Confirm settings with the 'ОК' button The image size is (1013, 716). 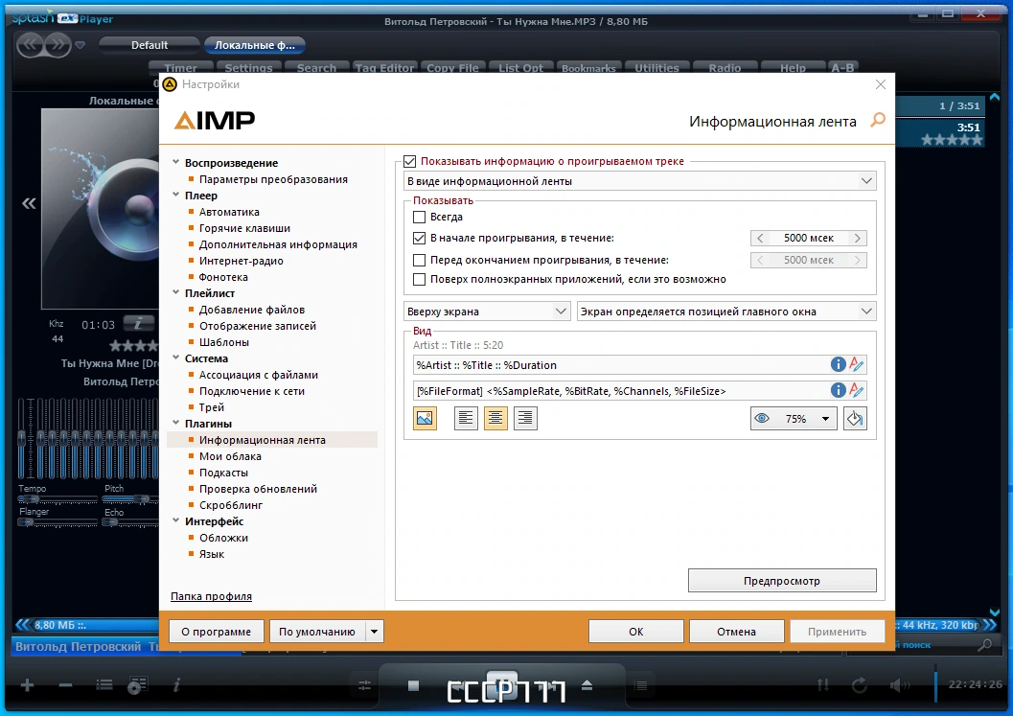[635, 632]
